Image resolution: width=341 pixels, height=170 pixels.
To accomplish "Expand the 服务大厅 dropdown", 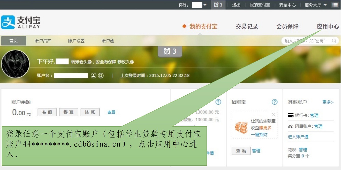I will pos(316,5).
